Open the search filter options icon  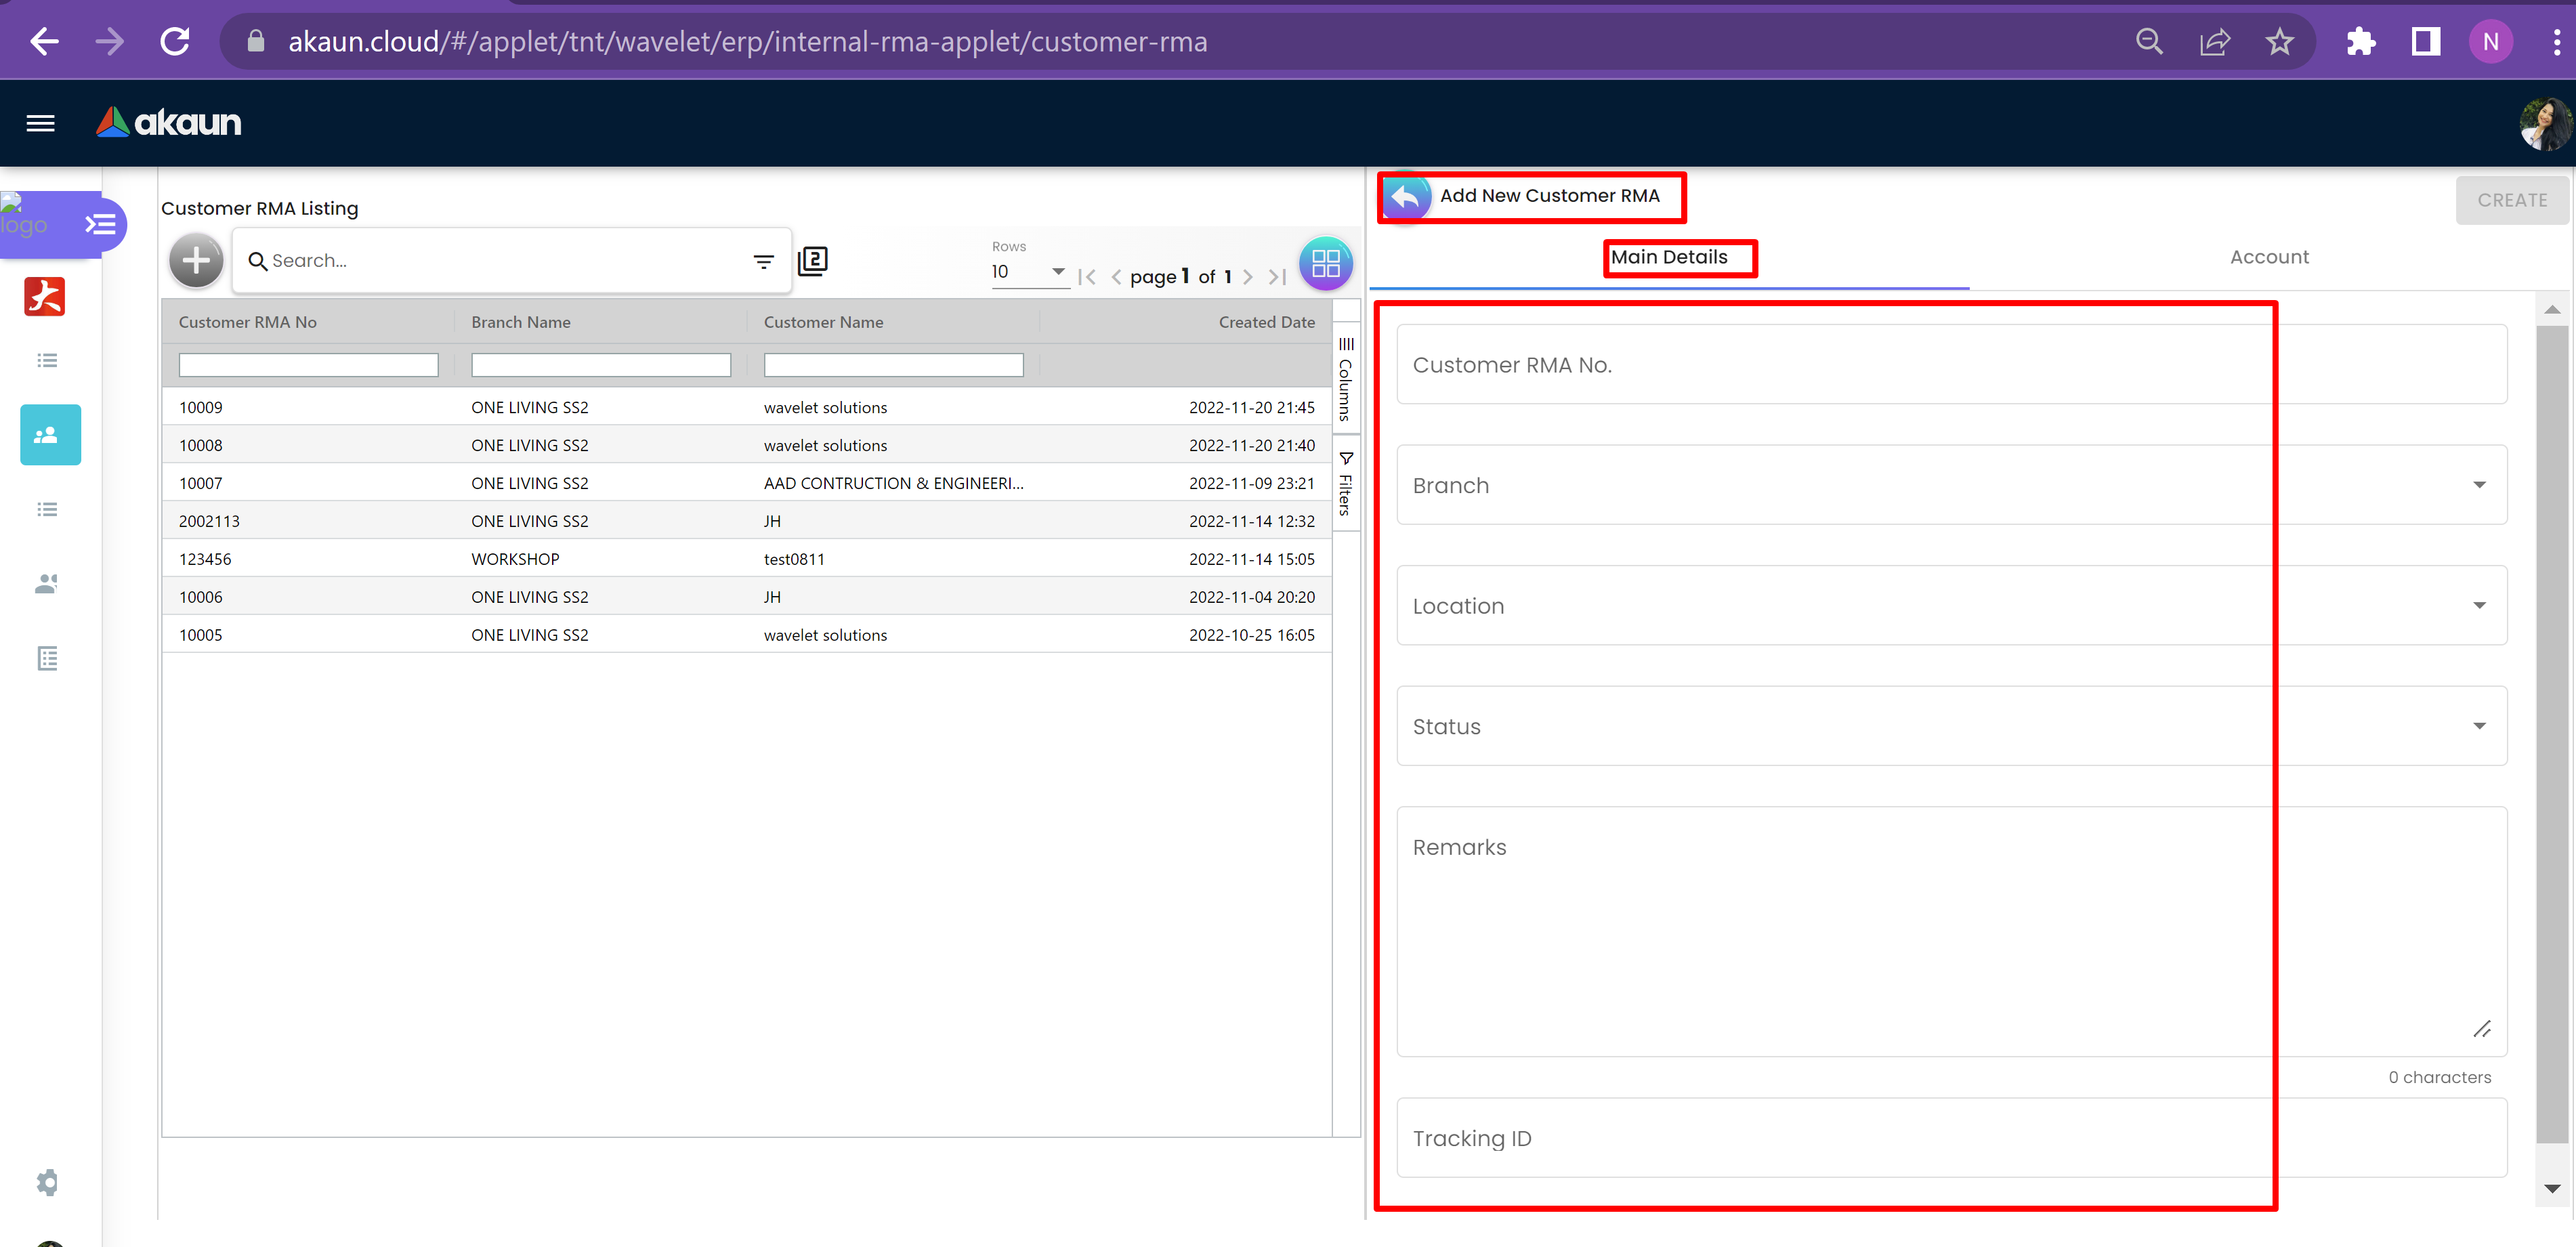point(763,261)
